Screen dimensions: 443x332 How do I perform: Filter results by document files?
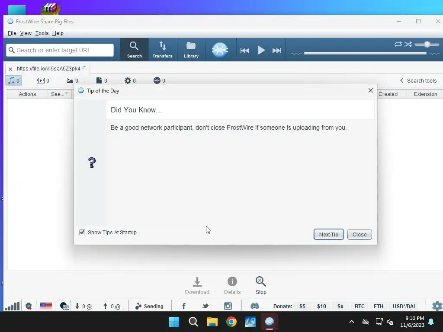coord(102,81)
